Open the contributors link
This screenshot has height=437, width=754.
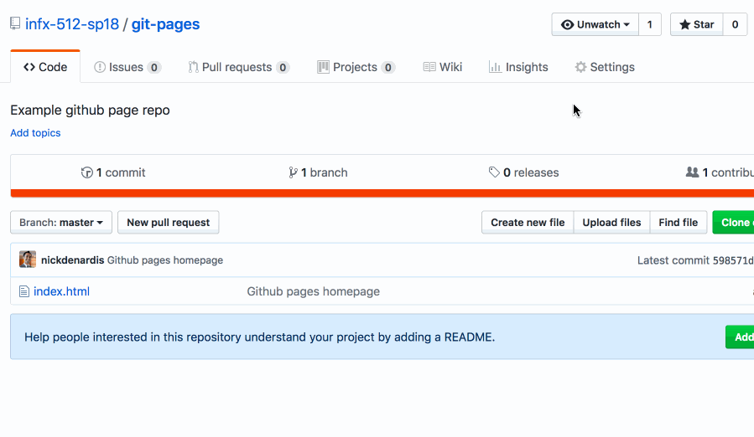coord(720,172)
